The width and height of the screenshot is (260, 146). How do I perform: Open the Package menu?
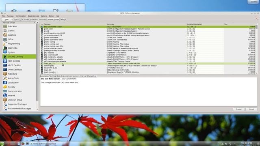coord(10,16)
